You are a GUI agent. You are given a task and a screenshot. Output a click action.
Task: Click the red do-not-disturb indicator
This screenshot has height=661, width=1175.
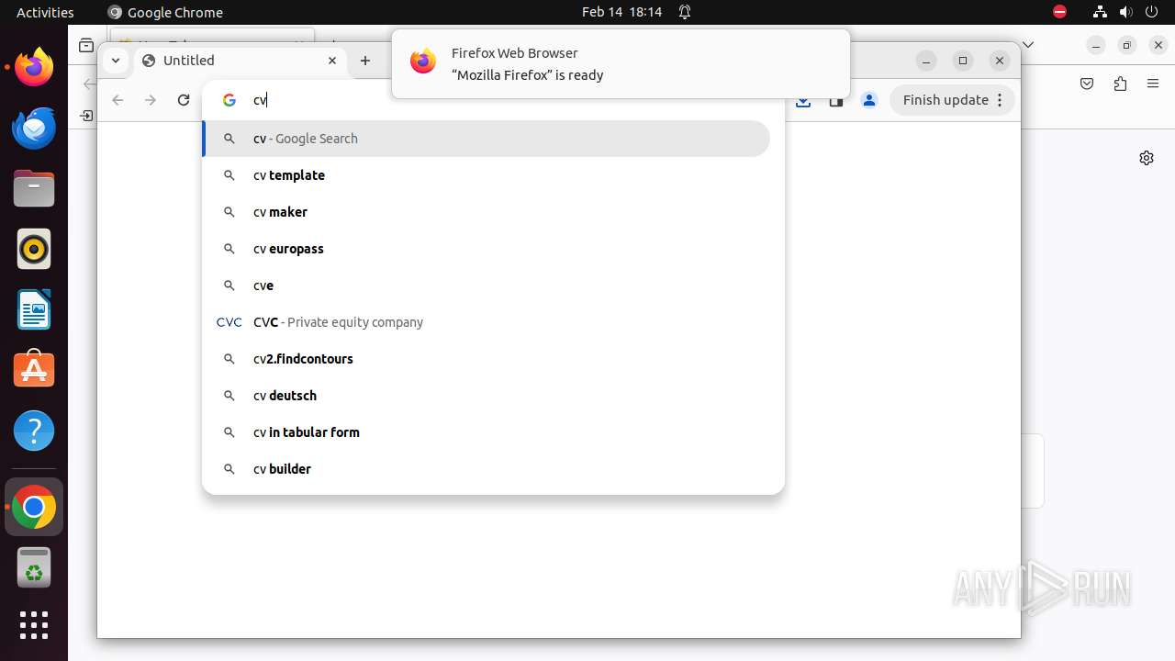(x=1060, y=12)
